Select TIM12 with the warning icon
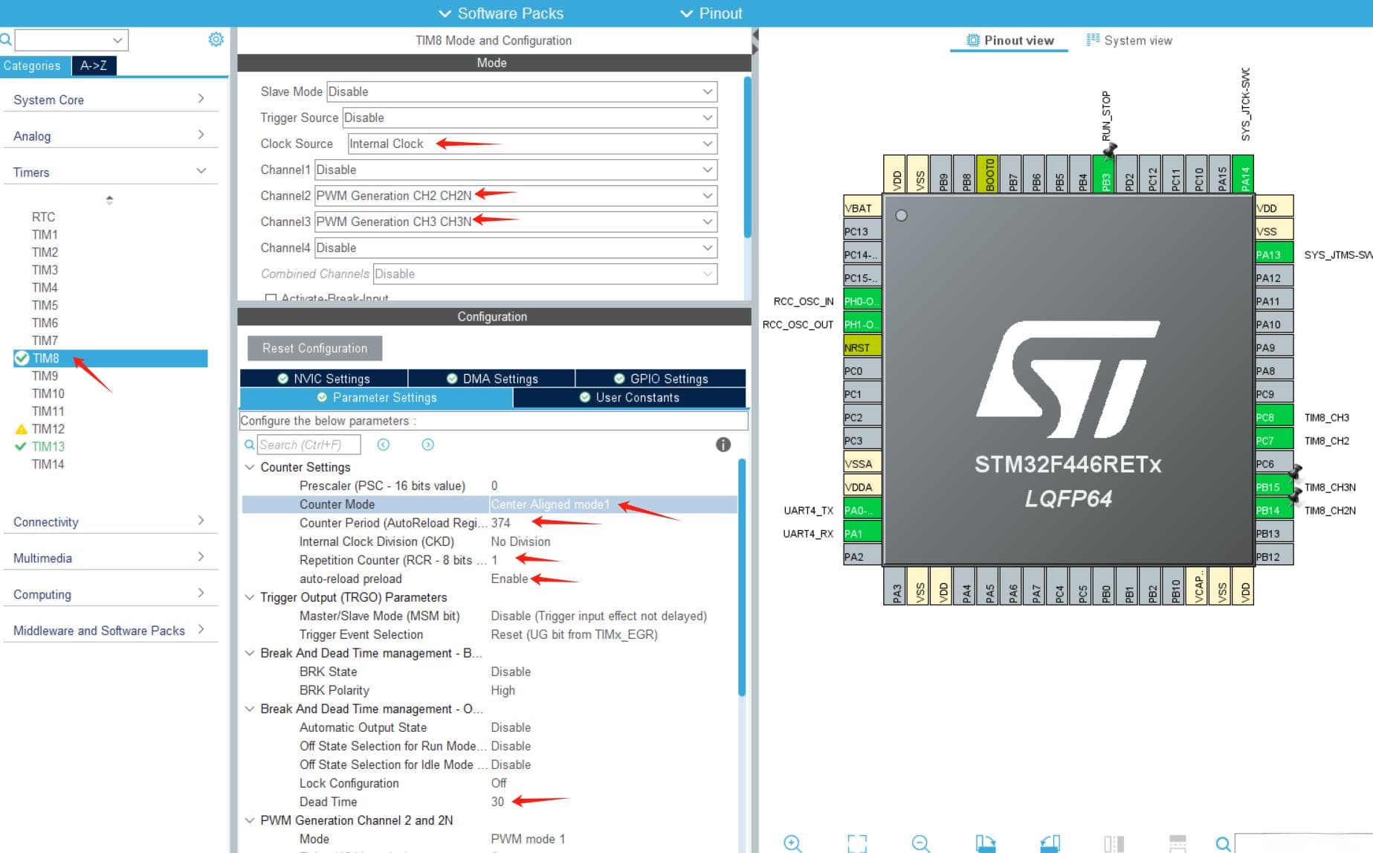The image size is (1373, 853). click(48, 428)
